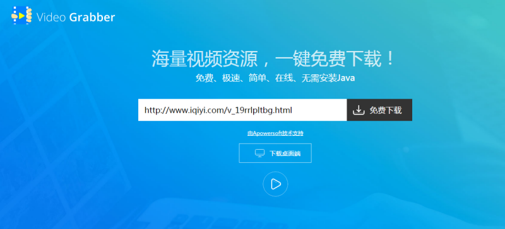Image resolution: width=505 pixels, height=229 pixels.
Task: Click the 下载桌面端 desktop download button
Action: pyautogui.click(x=275, y=154)
